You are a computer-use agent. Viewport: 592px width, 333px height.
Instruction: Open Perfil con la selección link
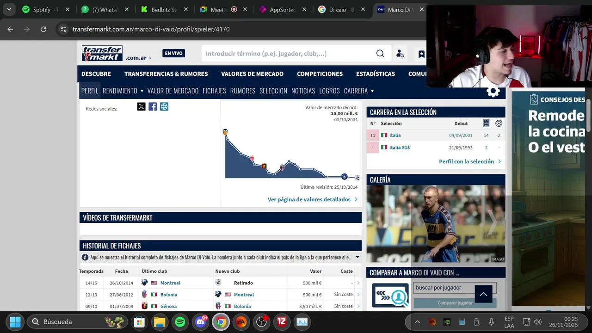click(x=470, y=161)
